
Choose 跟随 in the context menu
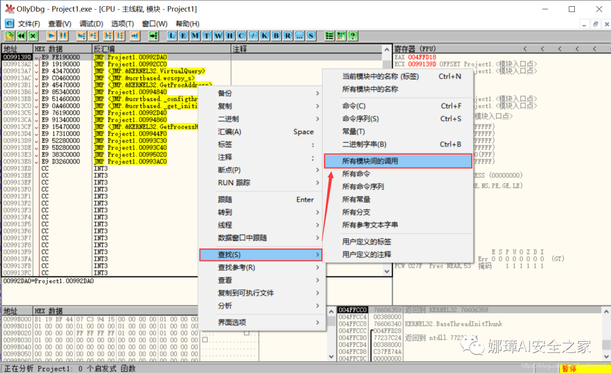pos(262,200)
